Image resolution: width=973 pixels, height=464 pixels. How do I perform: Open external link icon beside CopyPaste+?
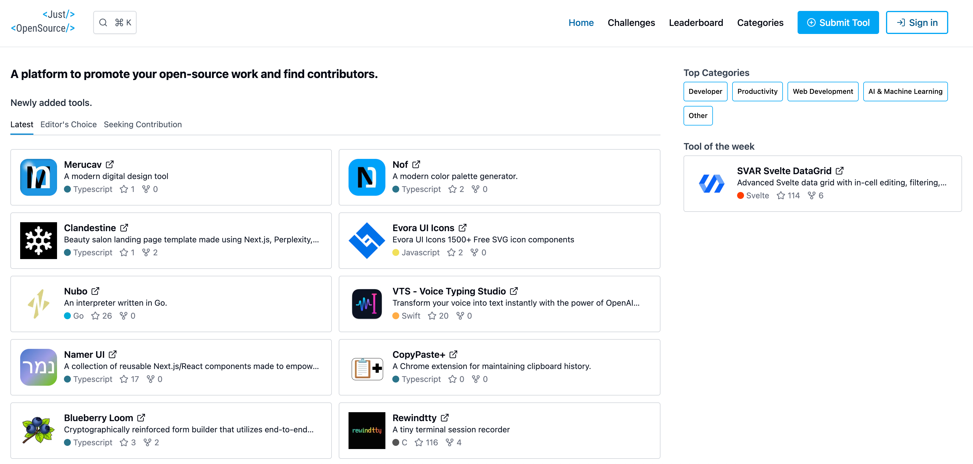click(453, 355)
